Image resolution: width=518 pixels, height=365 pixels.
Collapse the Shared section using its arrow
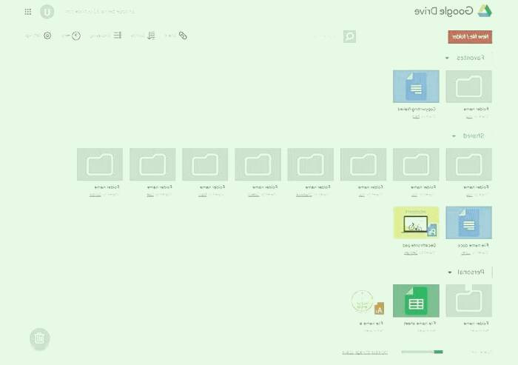454,136
